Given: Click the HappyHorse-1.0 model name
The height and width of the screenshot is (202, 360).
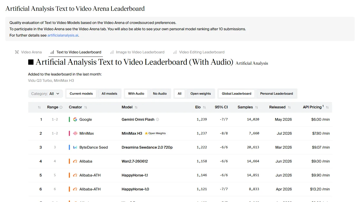Looking at the screenshot, I should [x=135, y=189].
